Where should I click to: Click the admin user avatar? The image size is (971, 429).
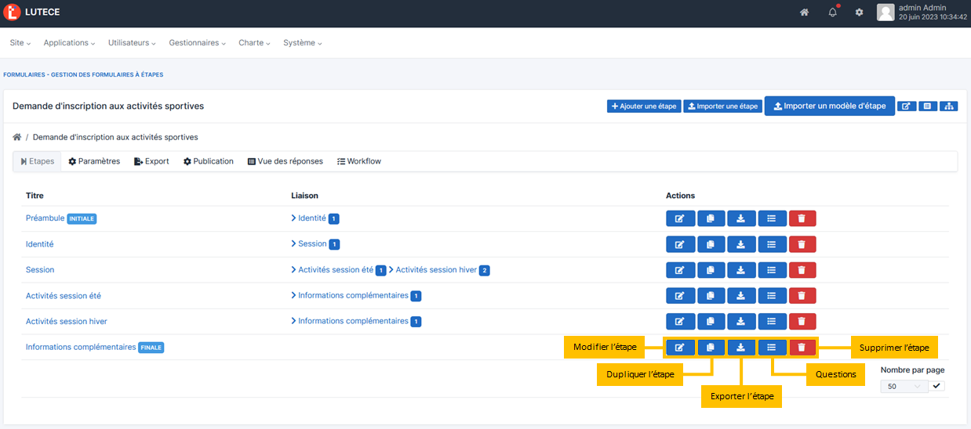coord(885,13)
